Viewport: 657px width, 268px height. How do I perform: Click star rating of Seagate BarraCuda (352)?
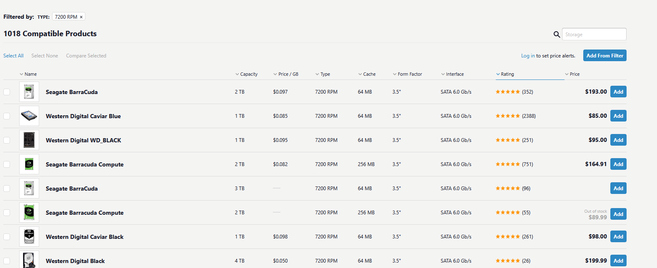(x=507, y=92)
